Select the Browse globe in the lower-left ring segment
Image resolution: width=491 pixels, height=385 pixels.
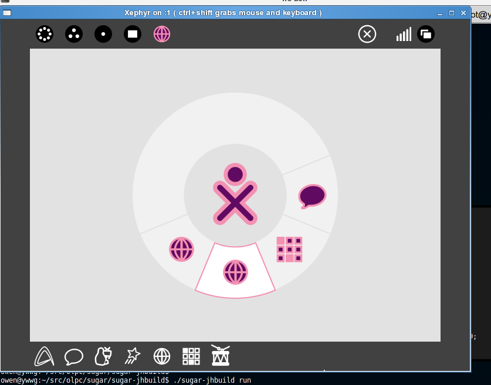182,249
